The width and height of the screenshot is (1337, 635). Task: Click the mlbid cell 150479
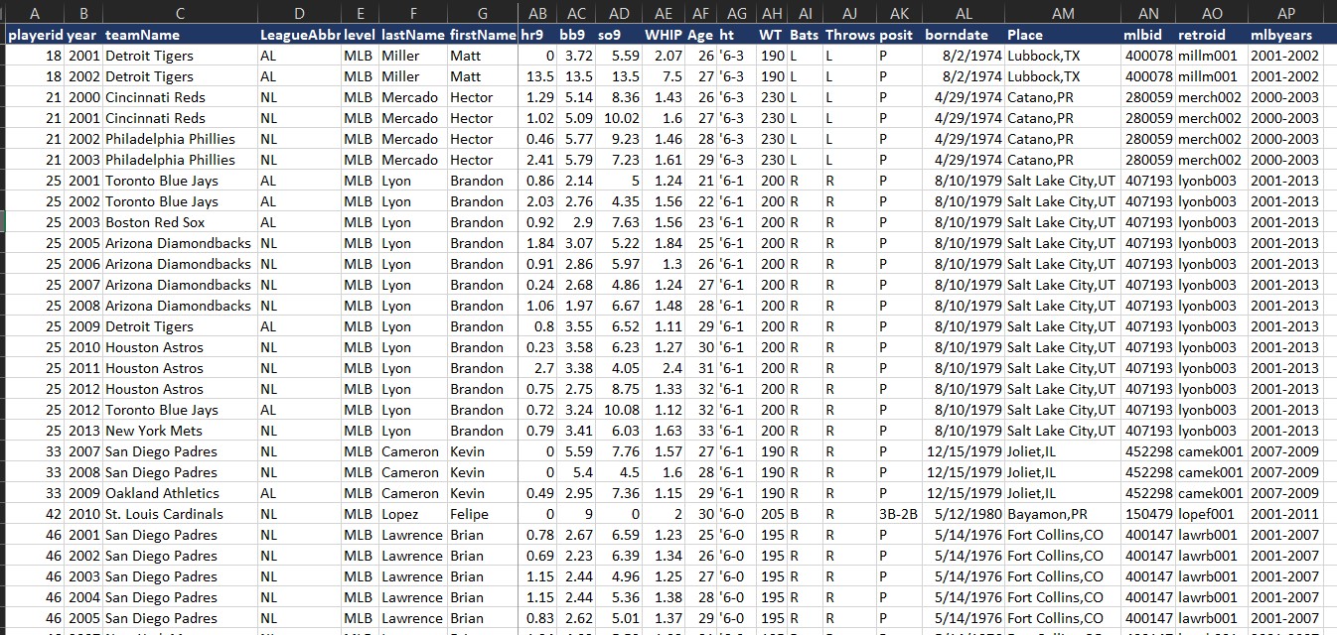coord(1147,514)
